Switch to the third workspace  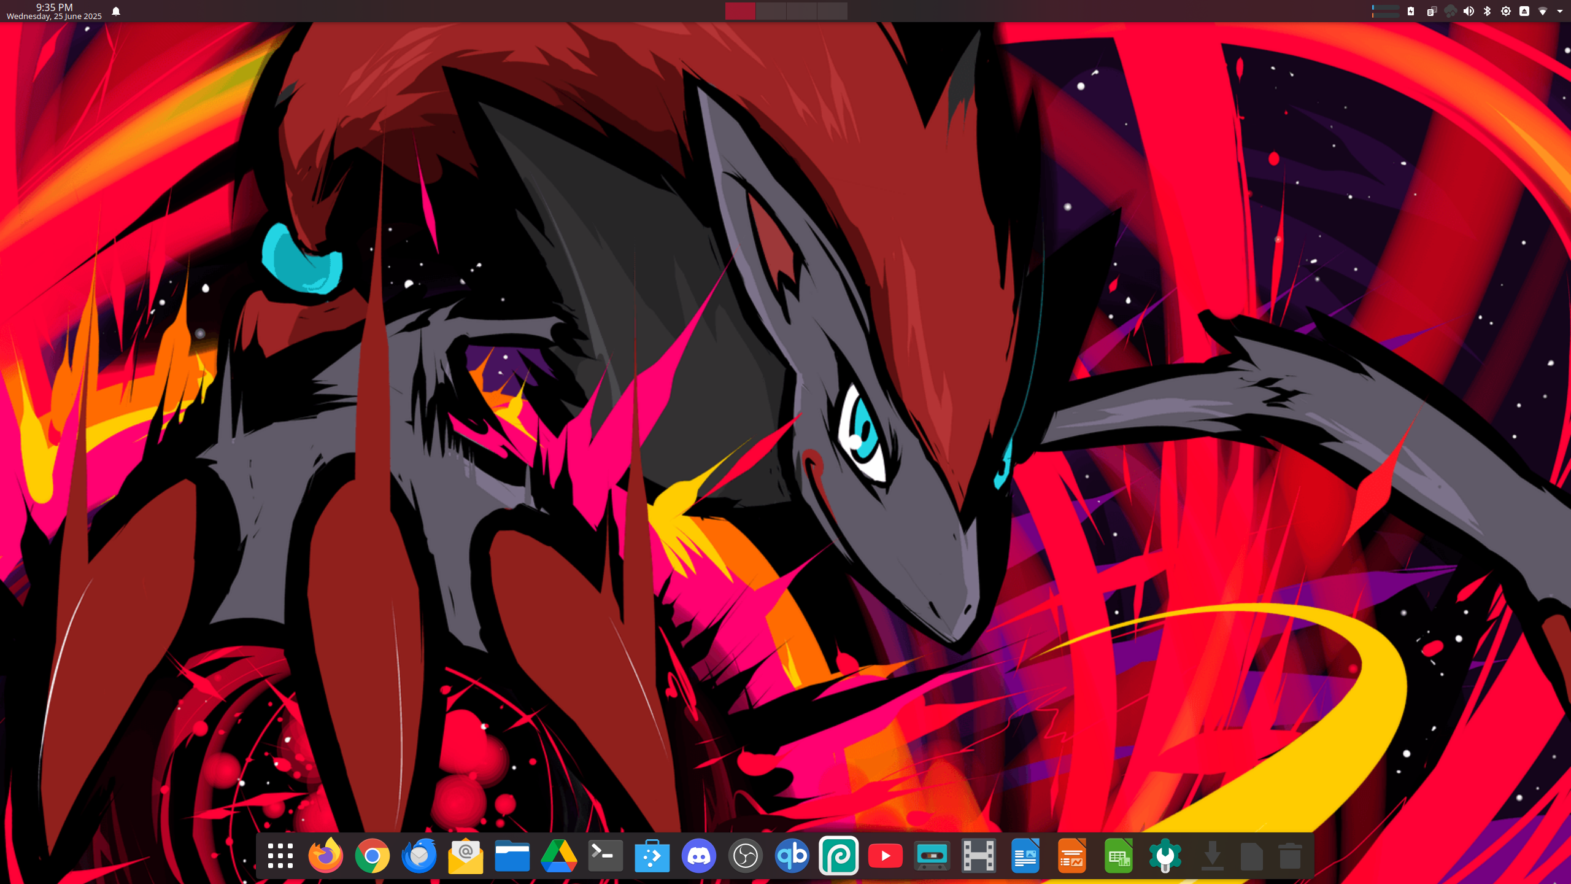(801, 11)
